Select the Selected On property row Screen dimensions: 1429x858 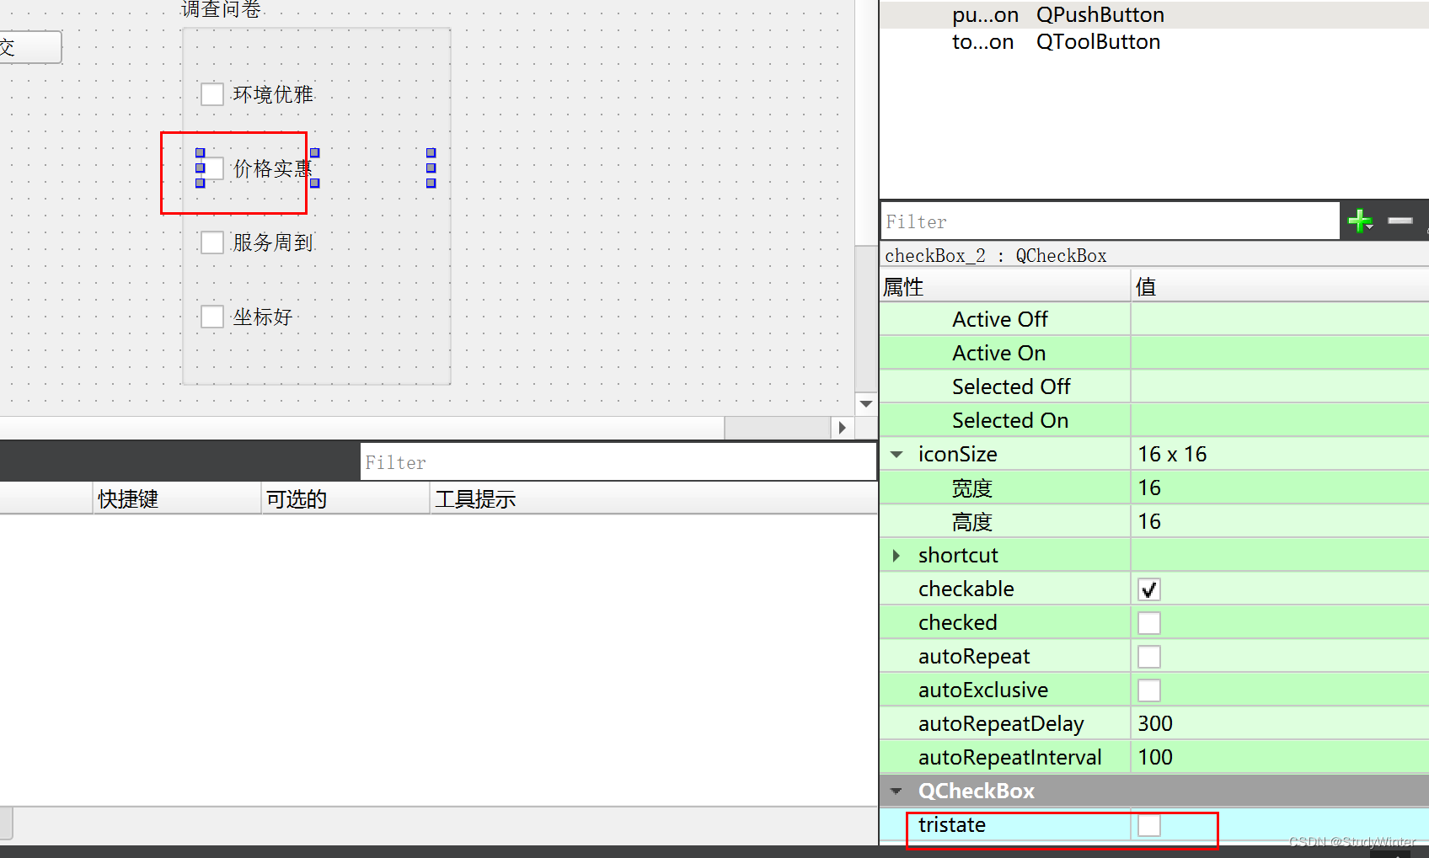pyautogui.click(x=1154, y=421)
